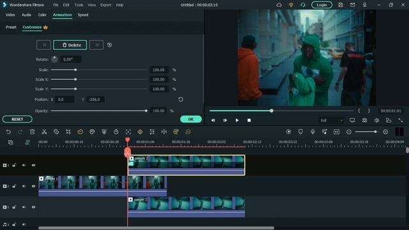The height and width of the screenshot is (230, 409).
Task: Go to previous keyframe button
Action: [x=43, y=45]
